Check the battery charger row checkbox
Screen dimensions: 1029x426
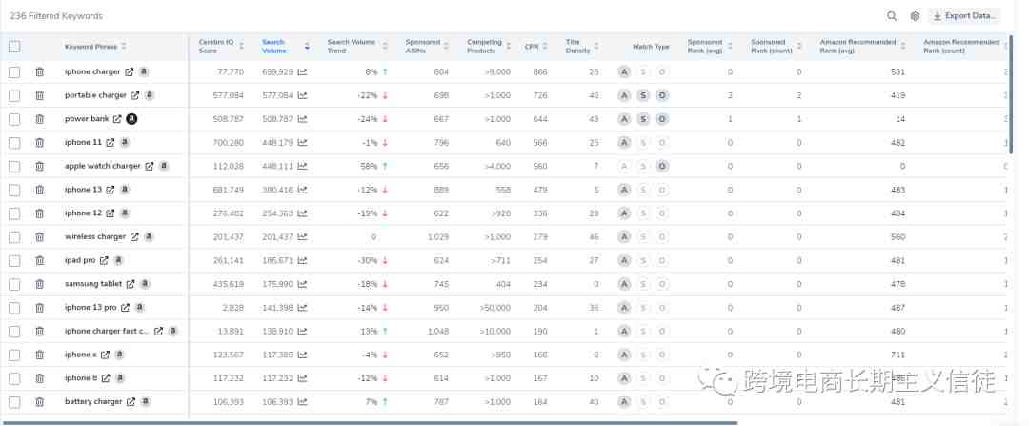(14, 402)
